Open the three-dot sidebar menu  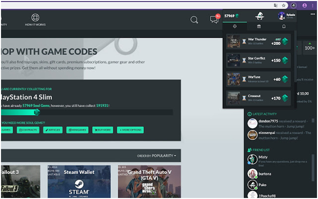click(312, 14)
